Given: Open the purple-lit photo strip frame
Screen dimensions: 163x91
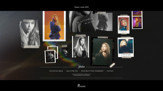Looking at the screenshot, I should click(137, 20).
